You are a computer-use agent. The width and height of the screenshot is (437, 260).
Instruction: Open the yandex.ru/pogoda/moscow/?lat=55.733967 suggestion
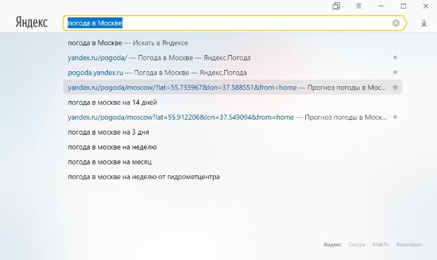point(233,87)
